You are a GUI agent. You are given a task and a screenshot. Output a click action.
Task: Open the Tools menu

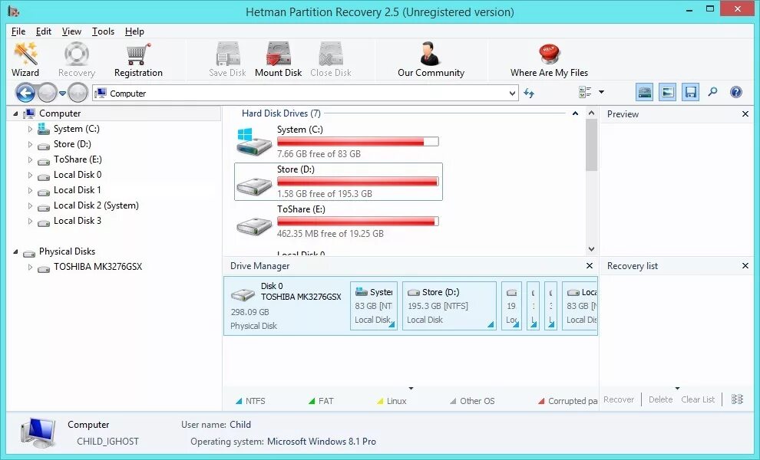[103, 31]
